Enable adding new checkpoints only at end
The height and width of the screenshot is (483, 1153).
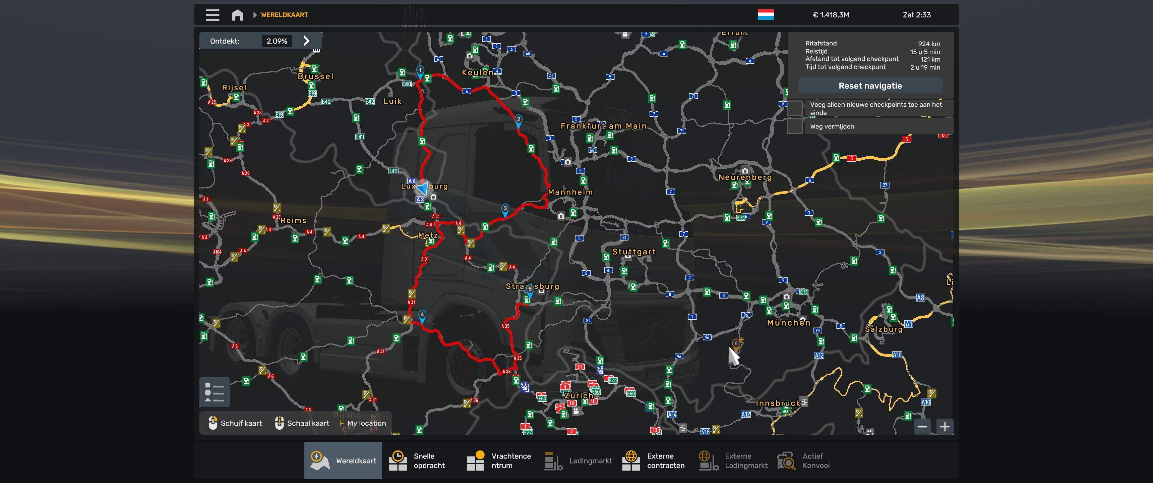pos(795,108)
